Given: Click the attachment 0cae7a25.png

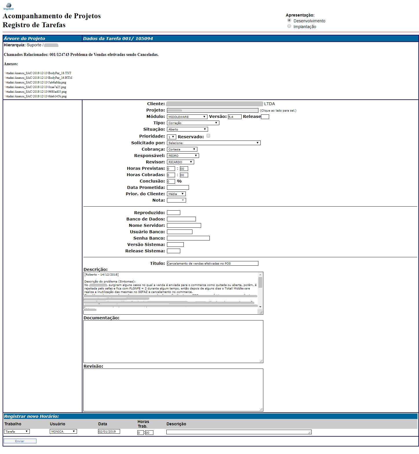Looking at the screenshot, I should point(35,87).
